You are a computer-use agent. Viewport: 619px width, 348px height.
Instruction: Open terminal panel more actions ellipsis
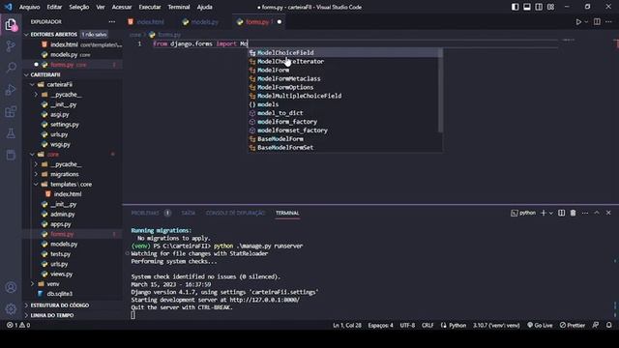(585, 213)
